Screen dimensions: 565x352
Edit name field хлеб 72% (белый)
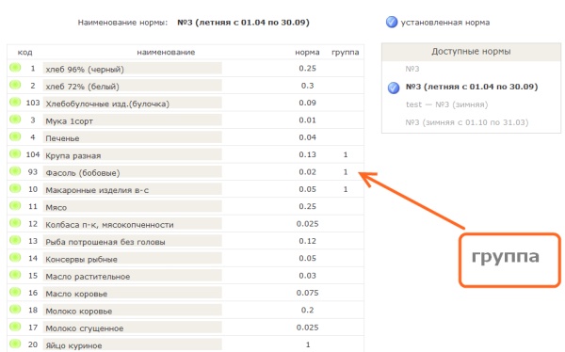coord(132,86)
